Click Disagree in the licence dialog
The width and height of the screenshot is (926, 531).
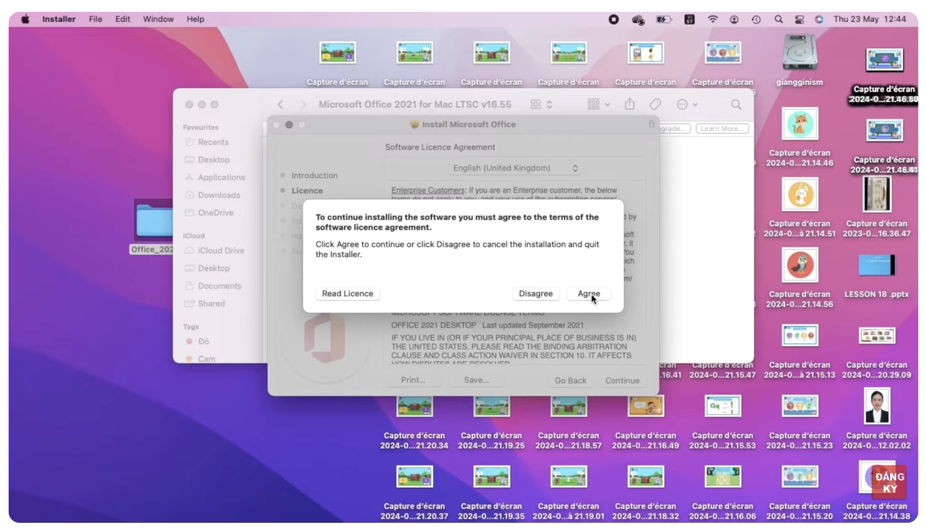(x=536, y=294)
